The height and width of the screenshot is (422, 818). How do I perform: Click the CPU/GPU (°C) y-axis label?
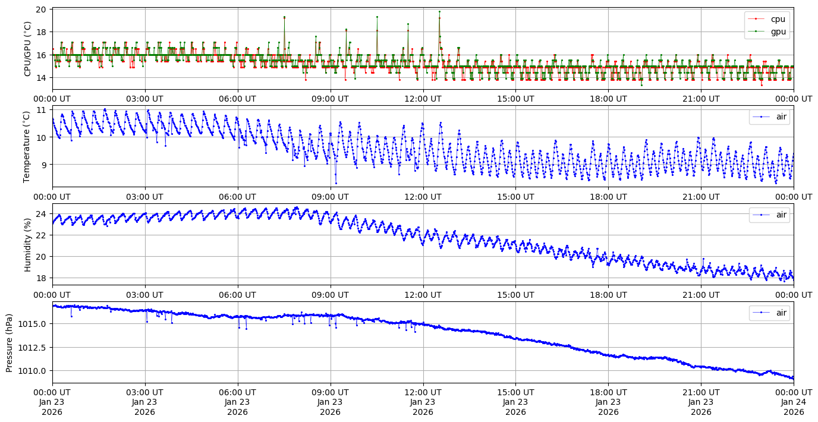point(27,49)
